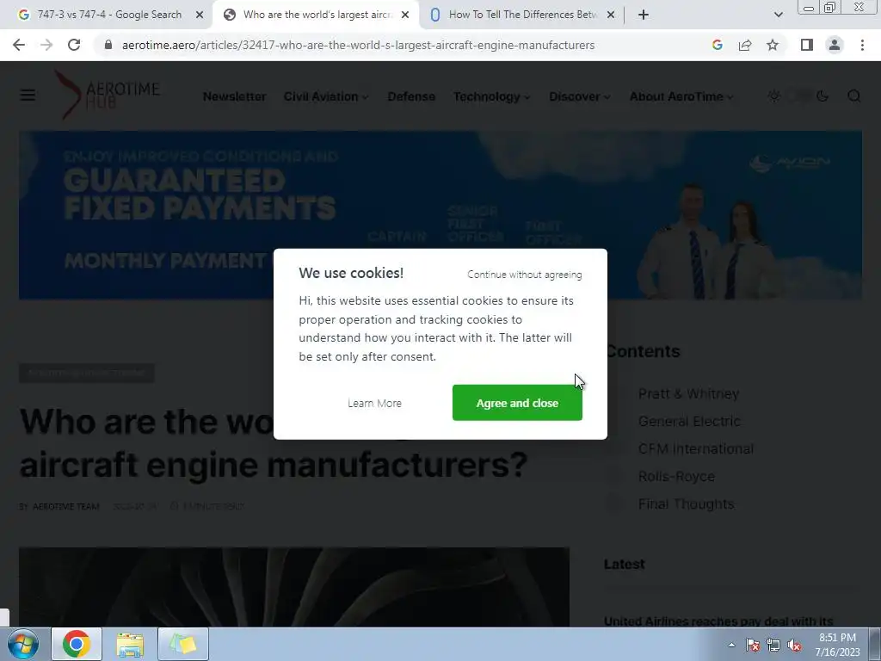Click the AeroTime Hub logo
This screenshot has width=881, height=661.
coord(107,95)
